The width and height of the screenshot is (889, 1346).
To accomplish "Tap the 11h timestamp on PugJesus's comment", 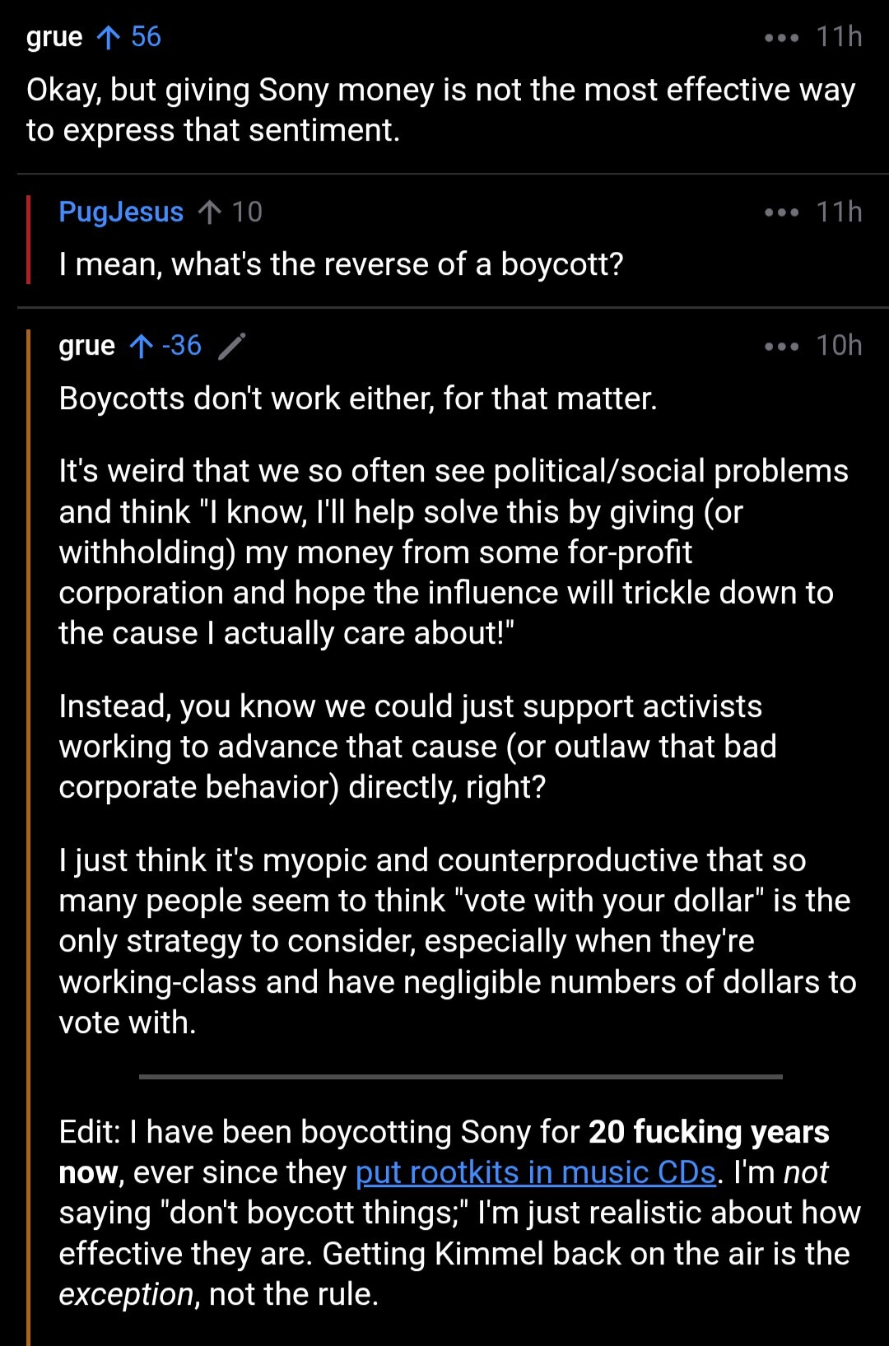I will tap(839, 212).
